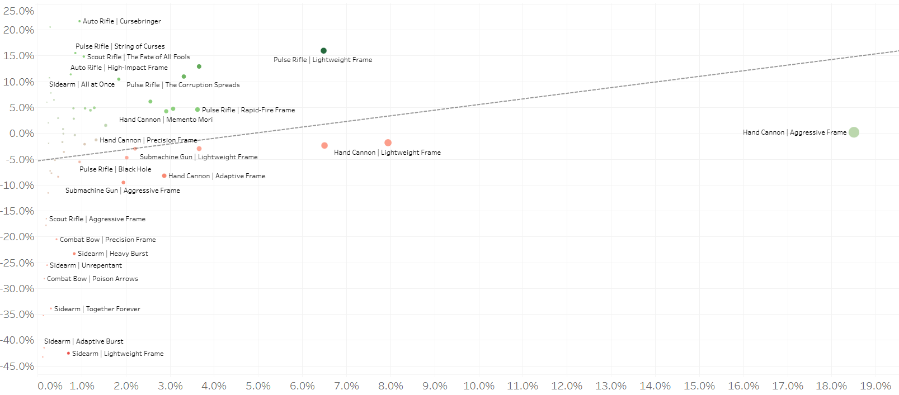Select the "Hand Cannon | Memento Mori" label
The image size is (899, 395).
coord(166,120)
